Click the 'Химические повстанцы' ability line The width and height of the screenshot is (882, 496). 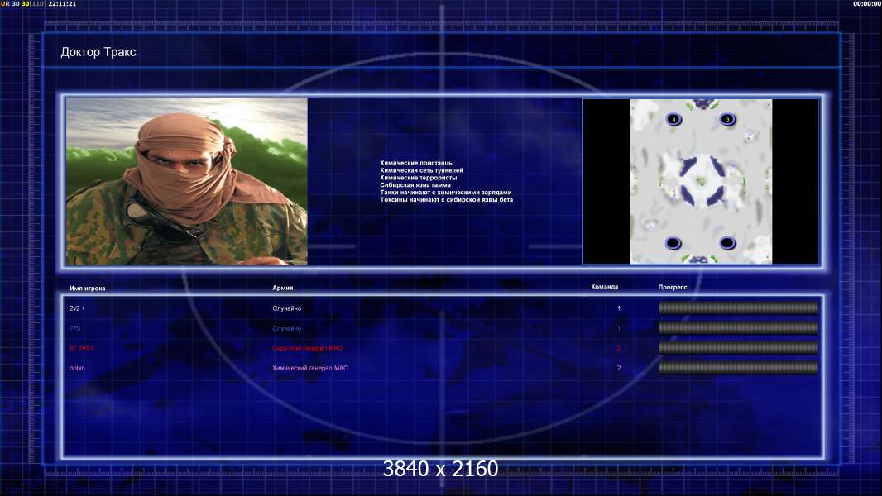417,163
